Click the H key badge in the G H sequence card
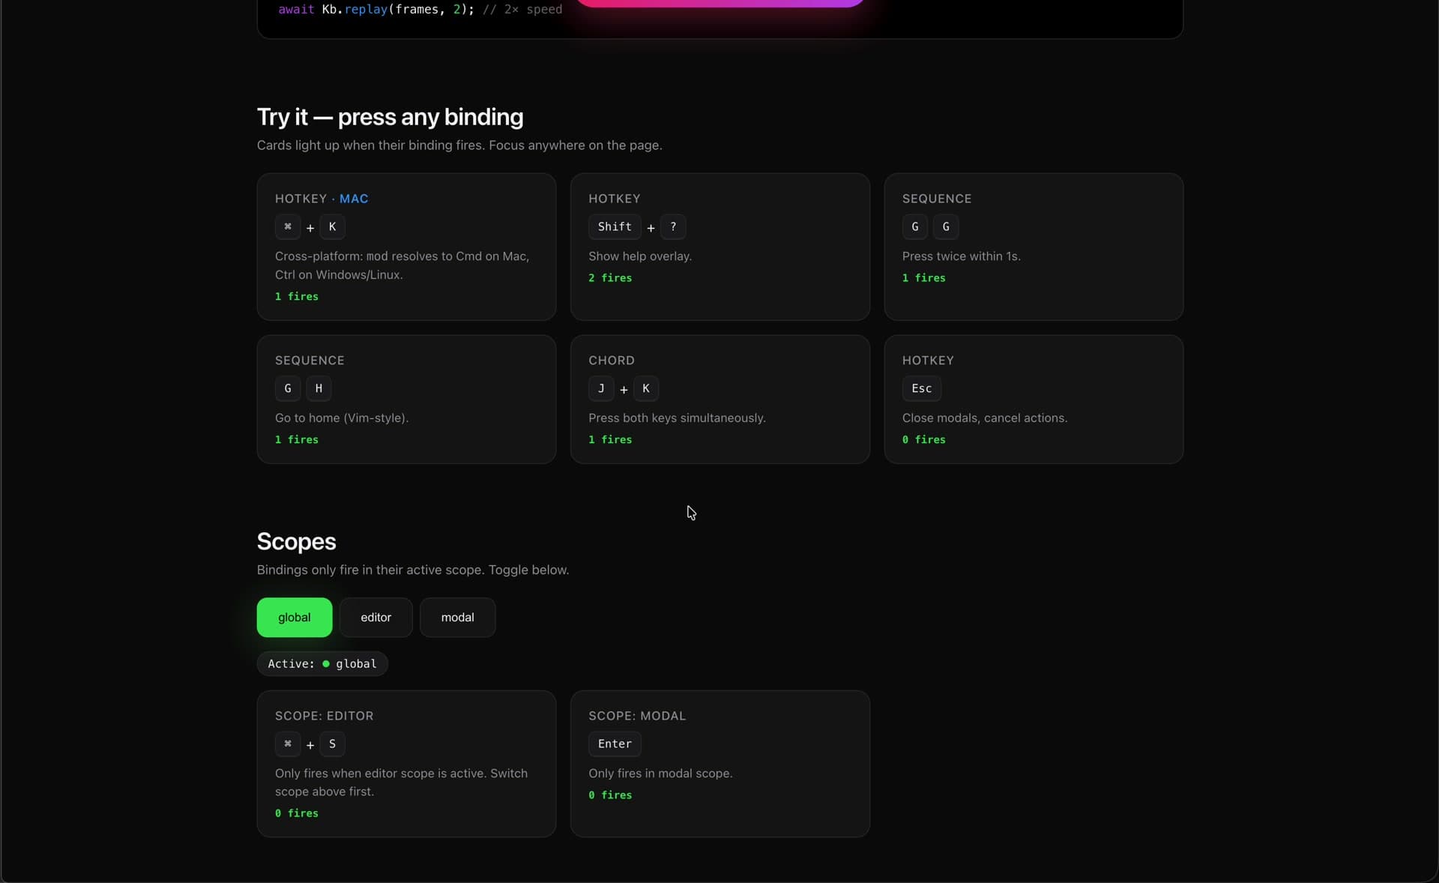 [x=319, y=389]
